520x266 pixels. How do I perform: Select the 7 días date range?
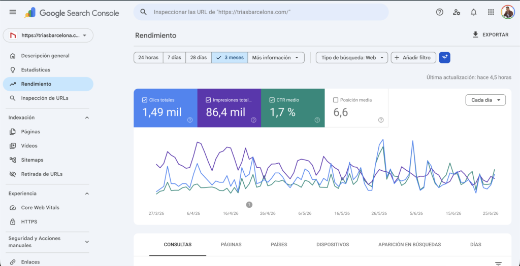(x=174, y=58)
